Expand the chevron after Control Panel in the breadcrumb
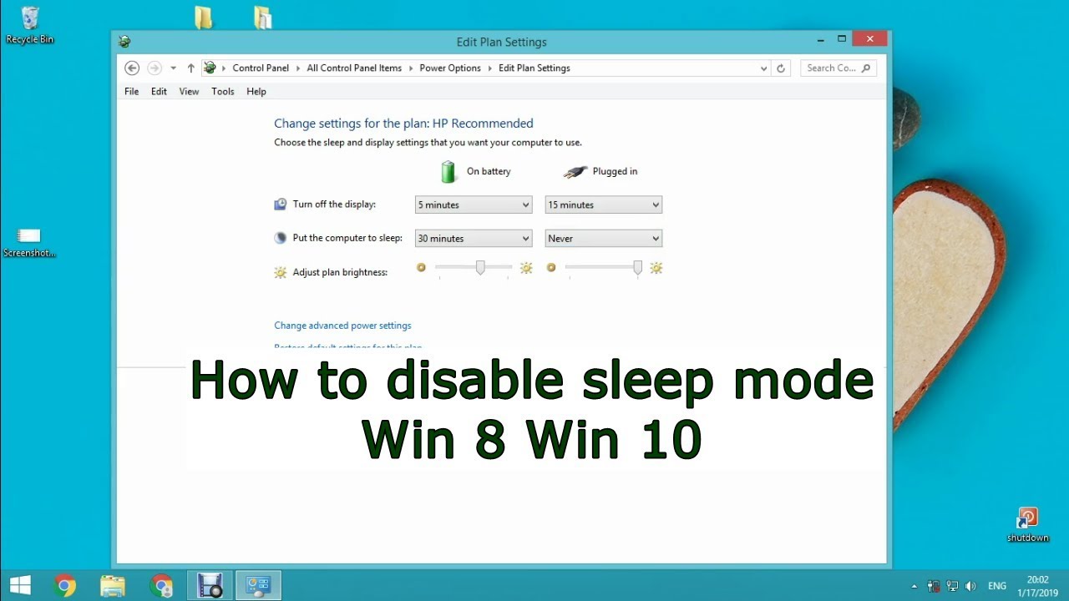The height and width of the screenshot is (601, 1069). coord(298,68)
